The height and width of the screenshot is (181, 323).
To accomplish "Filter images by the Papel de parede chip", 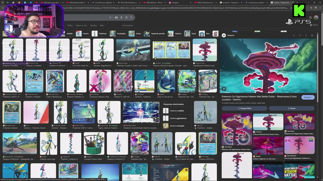I will 155,34.
